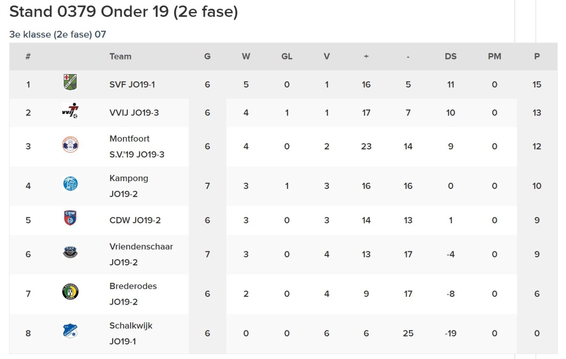The height and width of the screenshot is (359, 566).
Task: Click the P points column header
Action: (537, 57)
